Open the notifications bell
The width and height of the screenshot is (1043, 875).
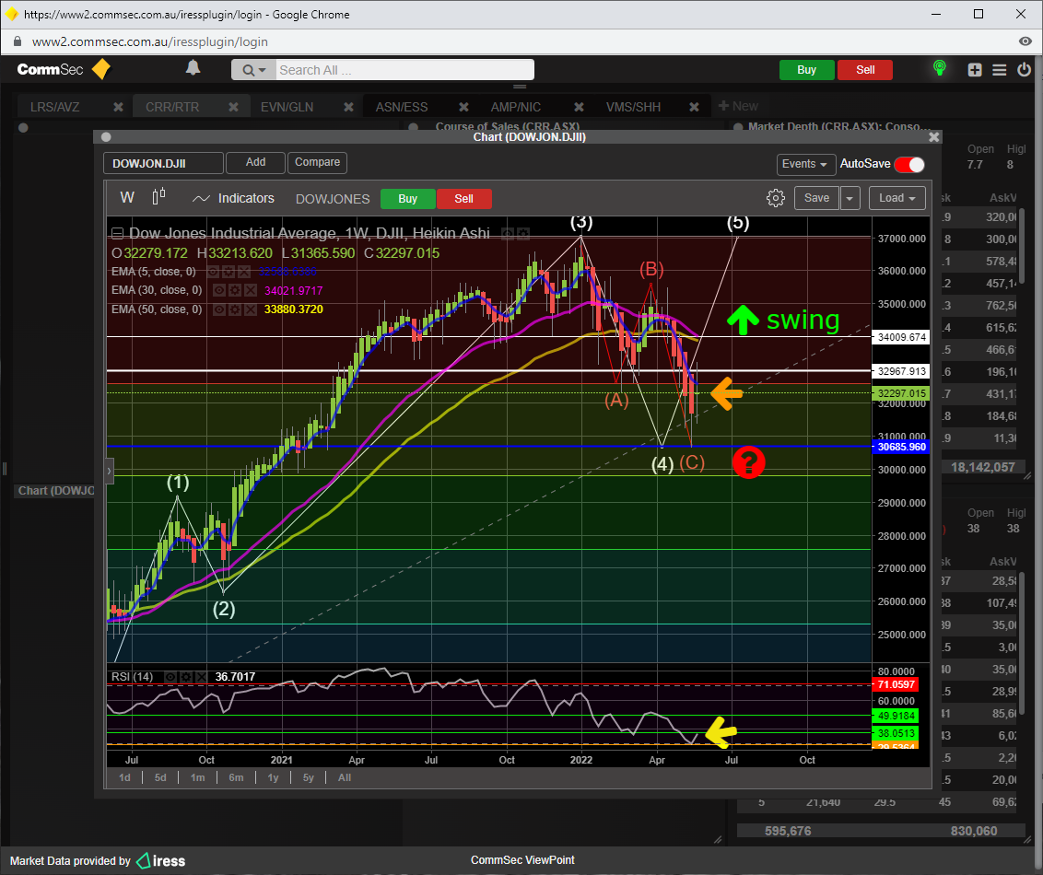(x=193, y=68)
